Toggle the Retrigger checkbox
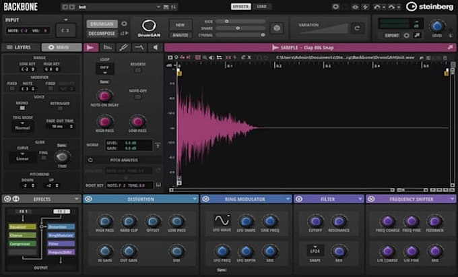 60,109
